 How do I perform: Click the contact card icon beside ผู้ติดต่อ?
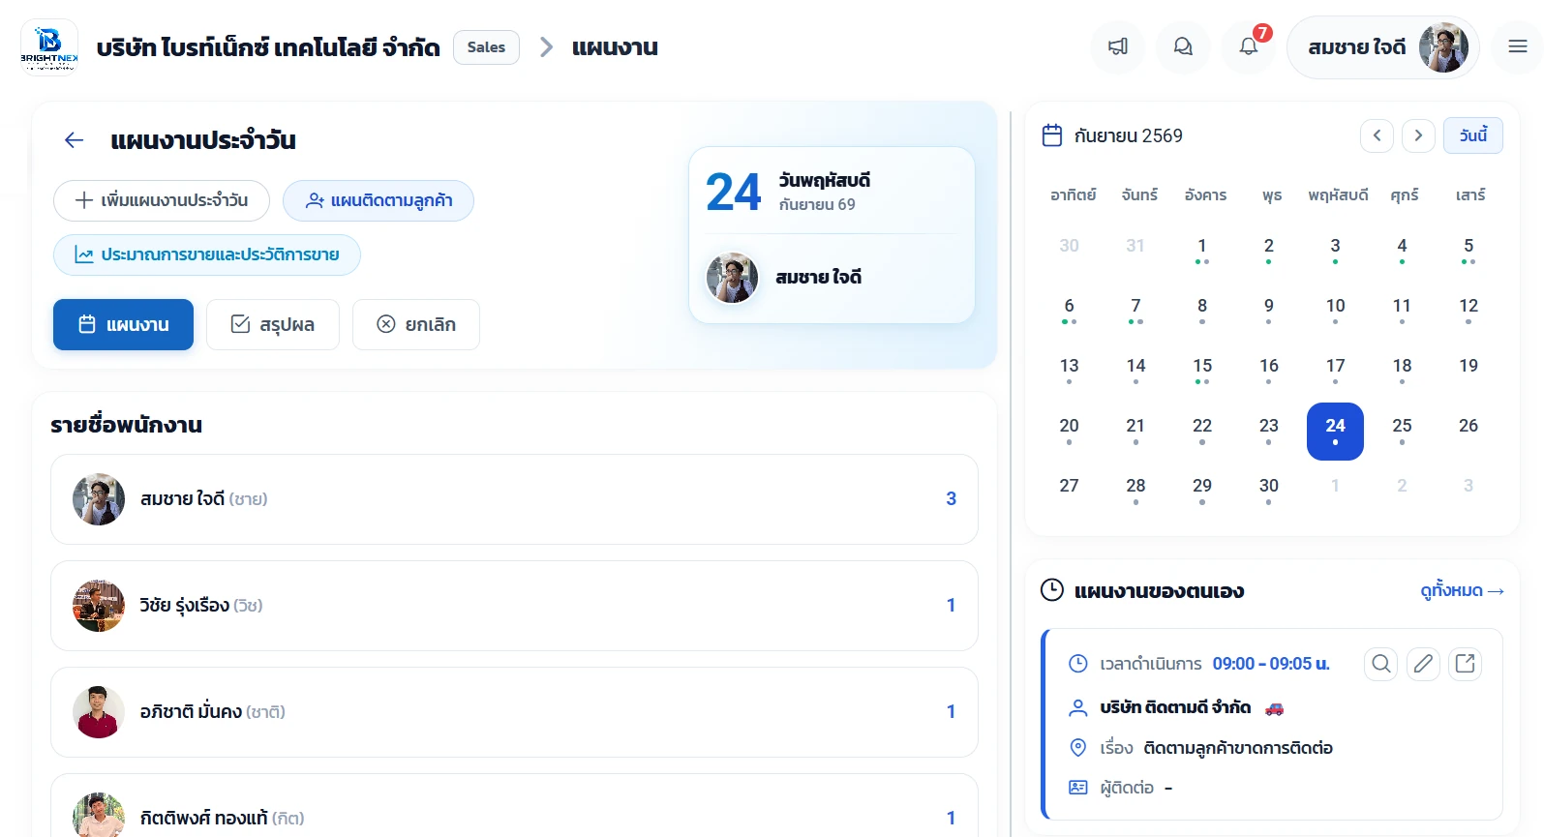coord(1077,788)
